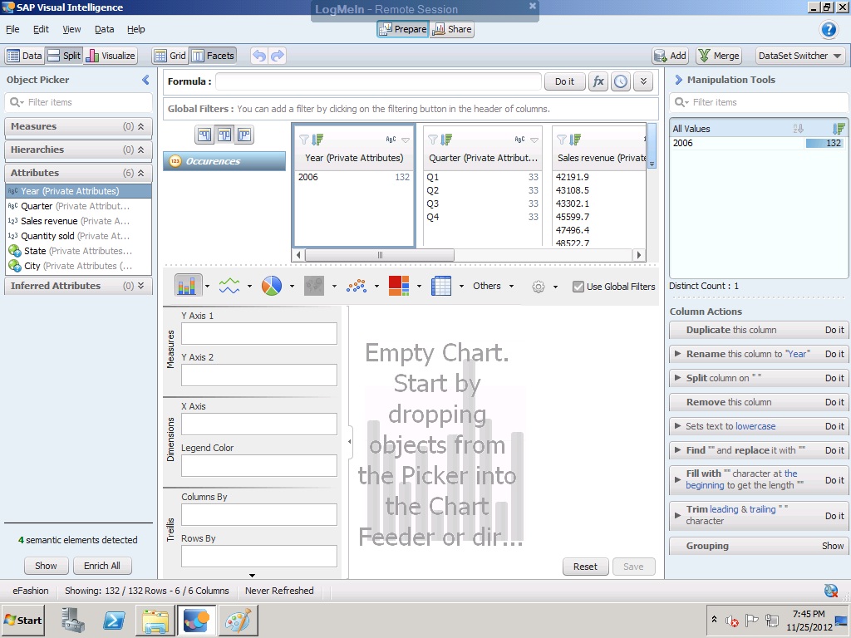The width and height of the screenshot is (851, 638).
Task: Select the middle facet layout toggle
Action: [x=224, y=135]
